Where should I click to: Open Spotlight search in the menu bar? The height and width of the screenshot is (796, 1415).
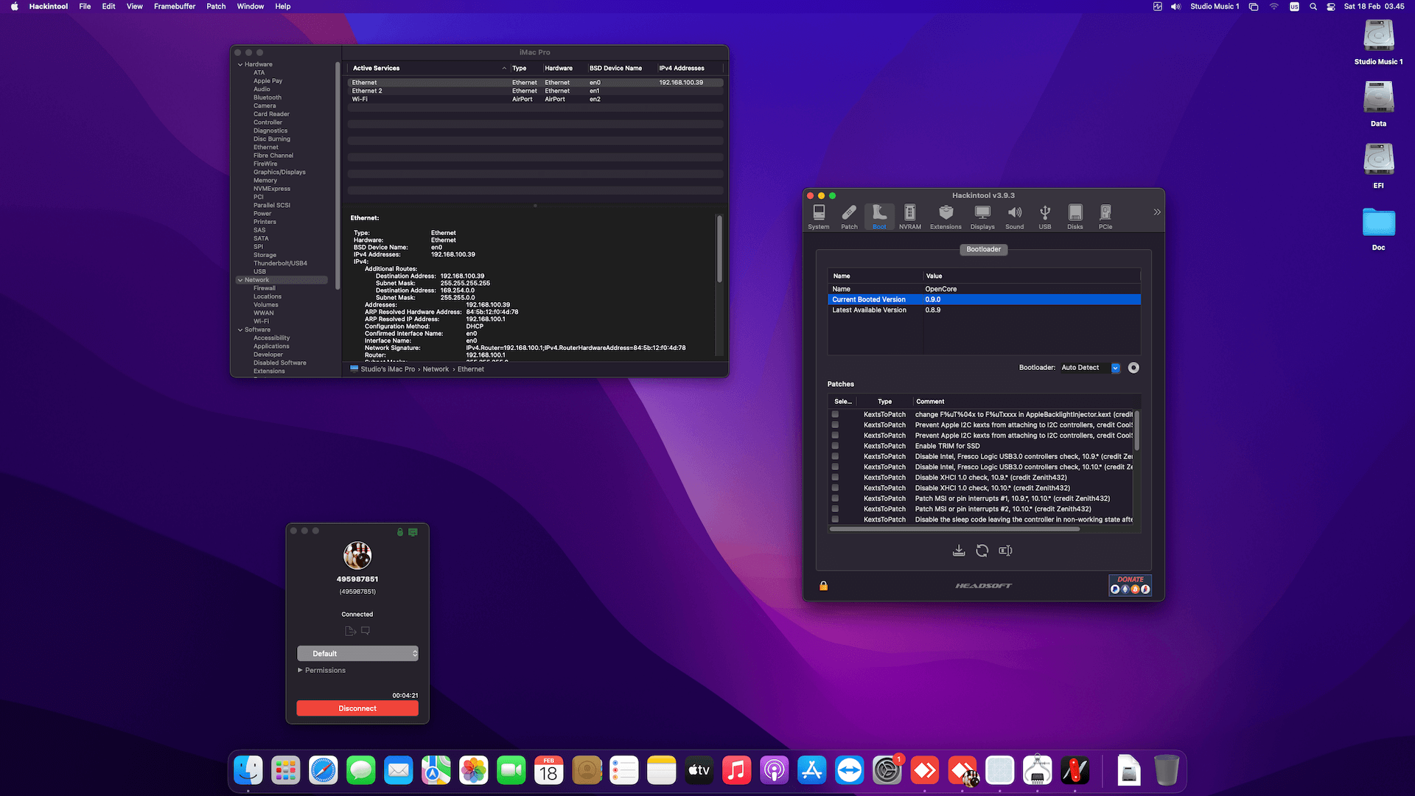1313,7
